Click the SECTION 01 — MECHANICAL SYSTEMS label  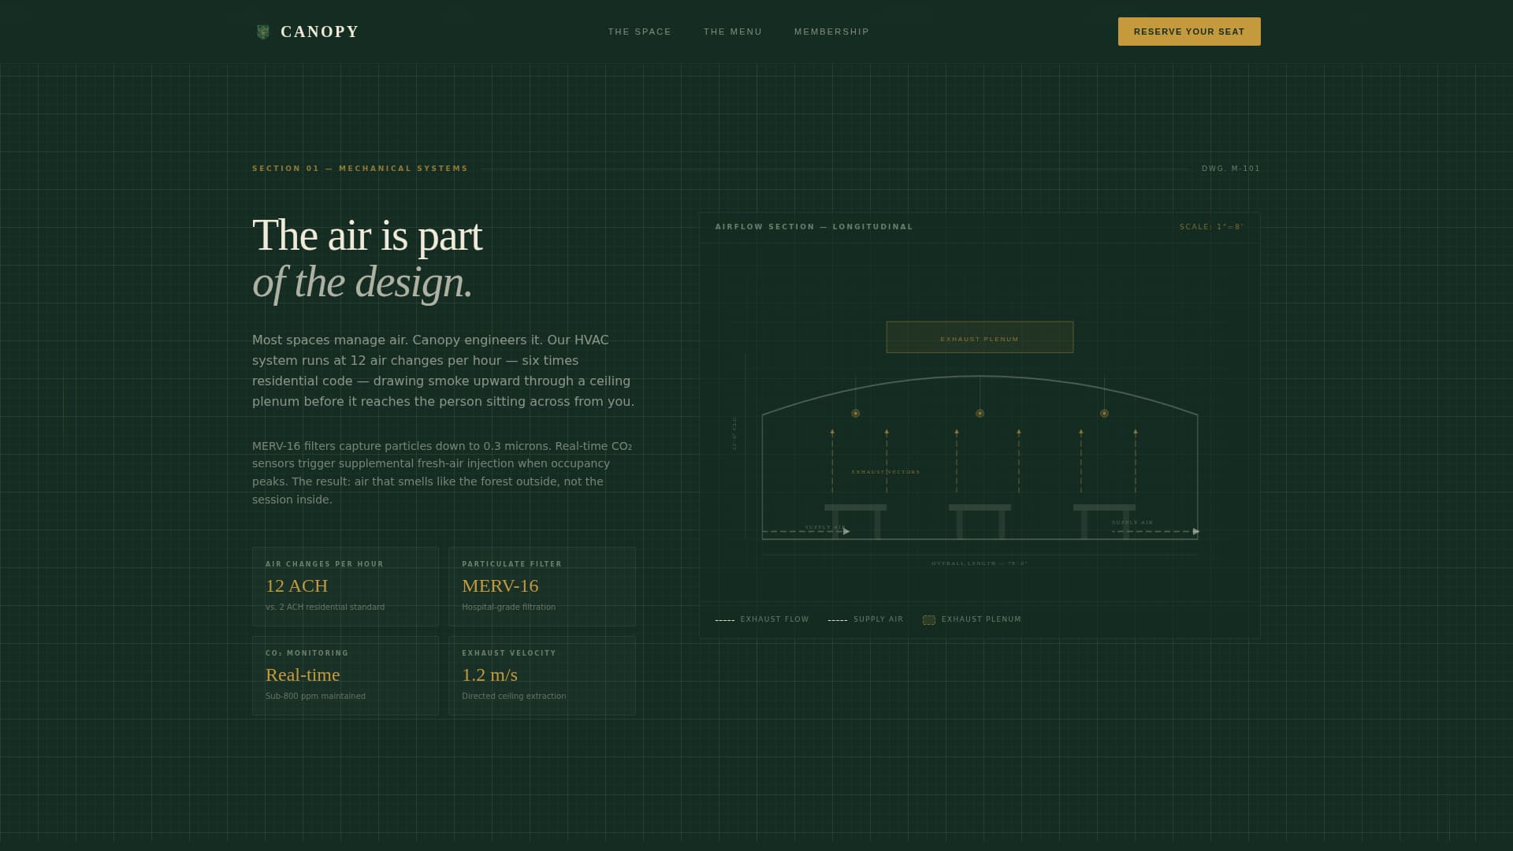(x=359, y=168)
